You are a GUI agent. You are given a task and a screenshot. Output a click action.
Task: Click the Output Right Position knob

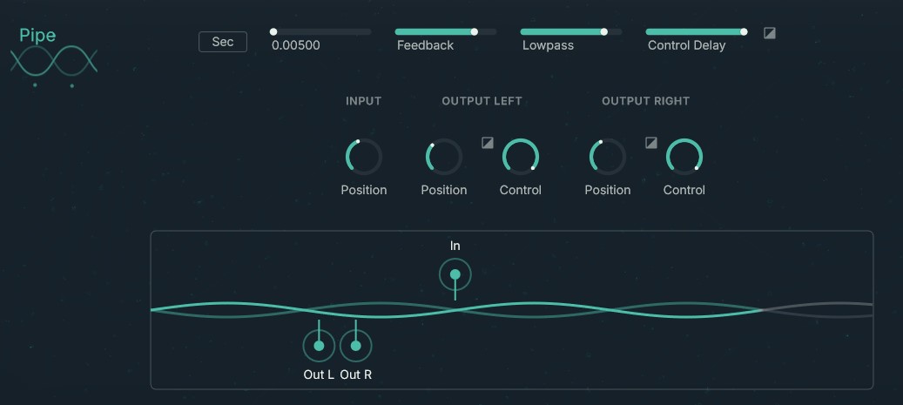608,157
